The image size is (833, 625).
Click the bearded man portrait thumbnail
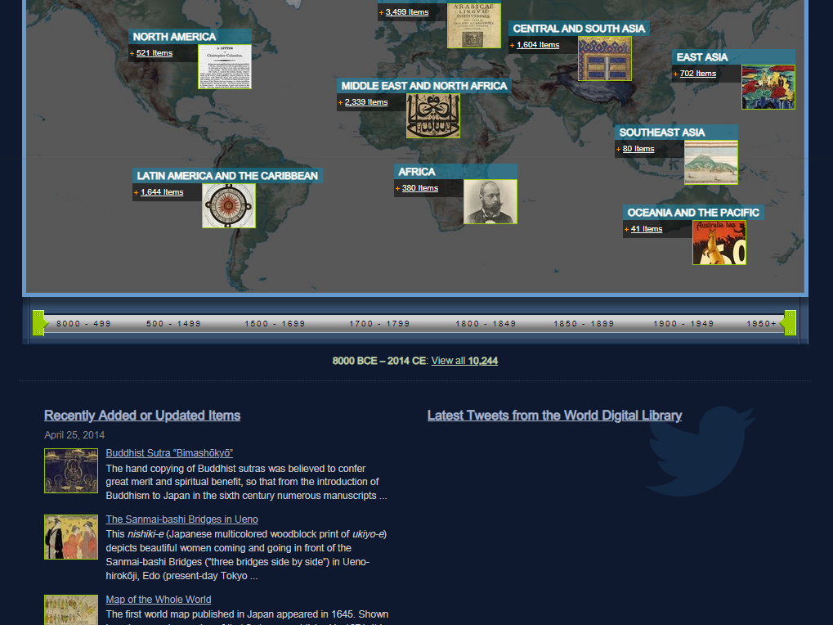coord(490,201)
